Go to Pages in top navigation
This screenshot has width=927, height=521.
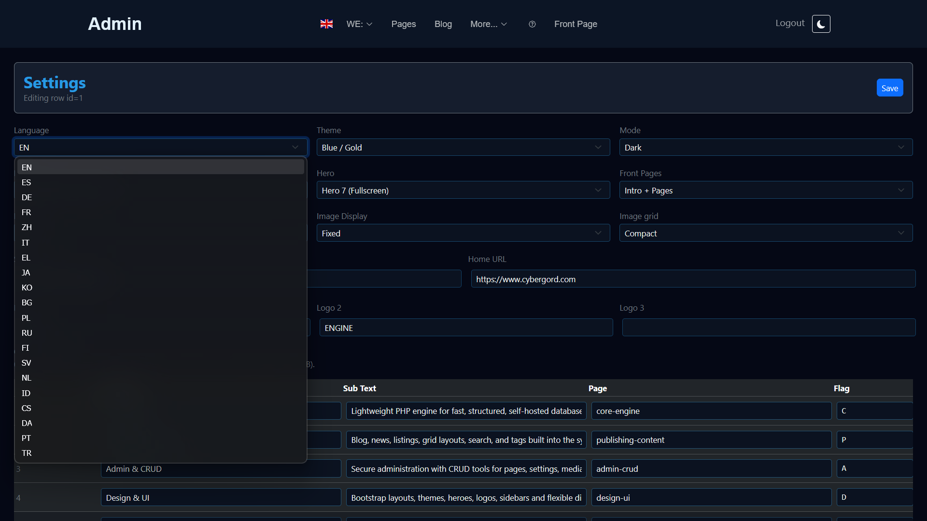(x=404, y=24)
